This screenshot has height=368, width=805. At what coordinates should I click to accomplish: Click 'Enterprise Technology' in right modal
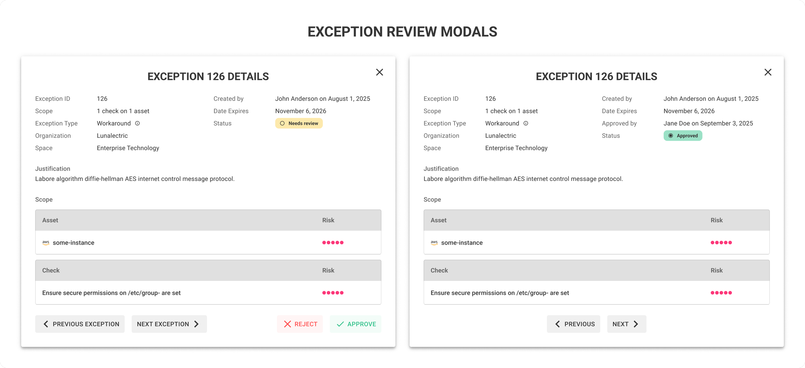(516, 148)
